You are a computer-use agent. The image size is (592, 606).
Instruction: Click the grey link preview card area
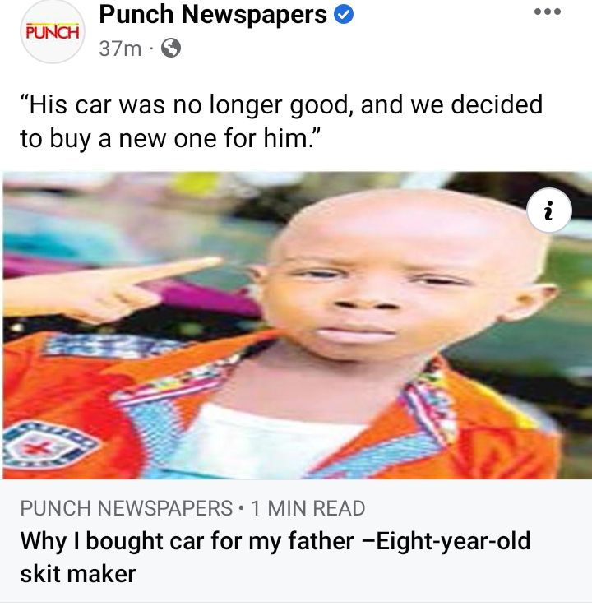296,541
